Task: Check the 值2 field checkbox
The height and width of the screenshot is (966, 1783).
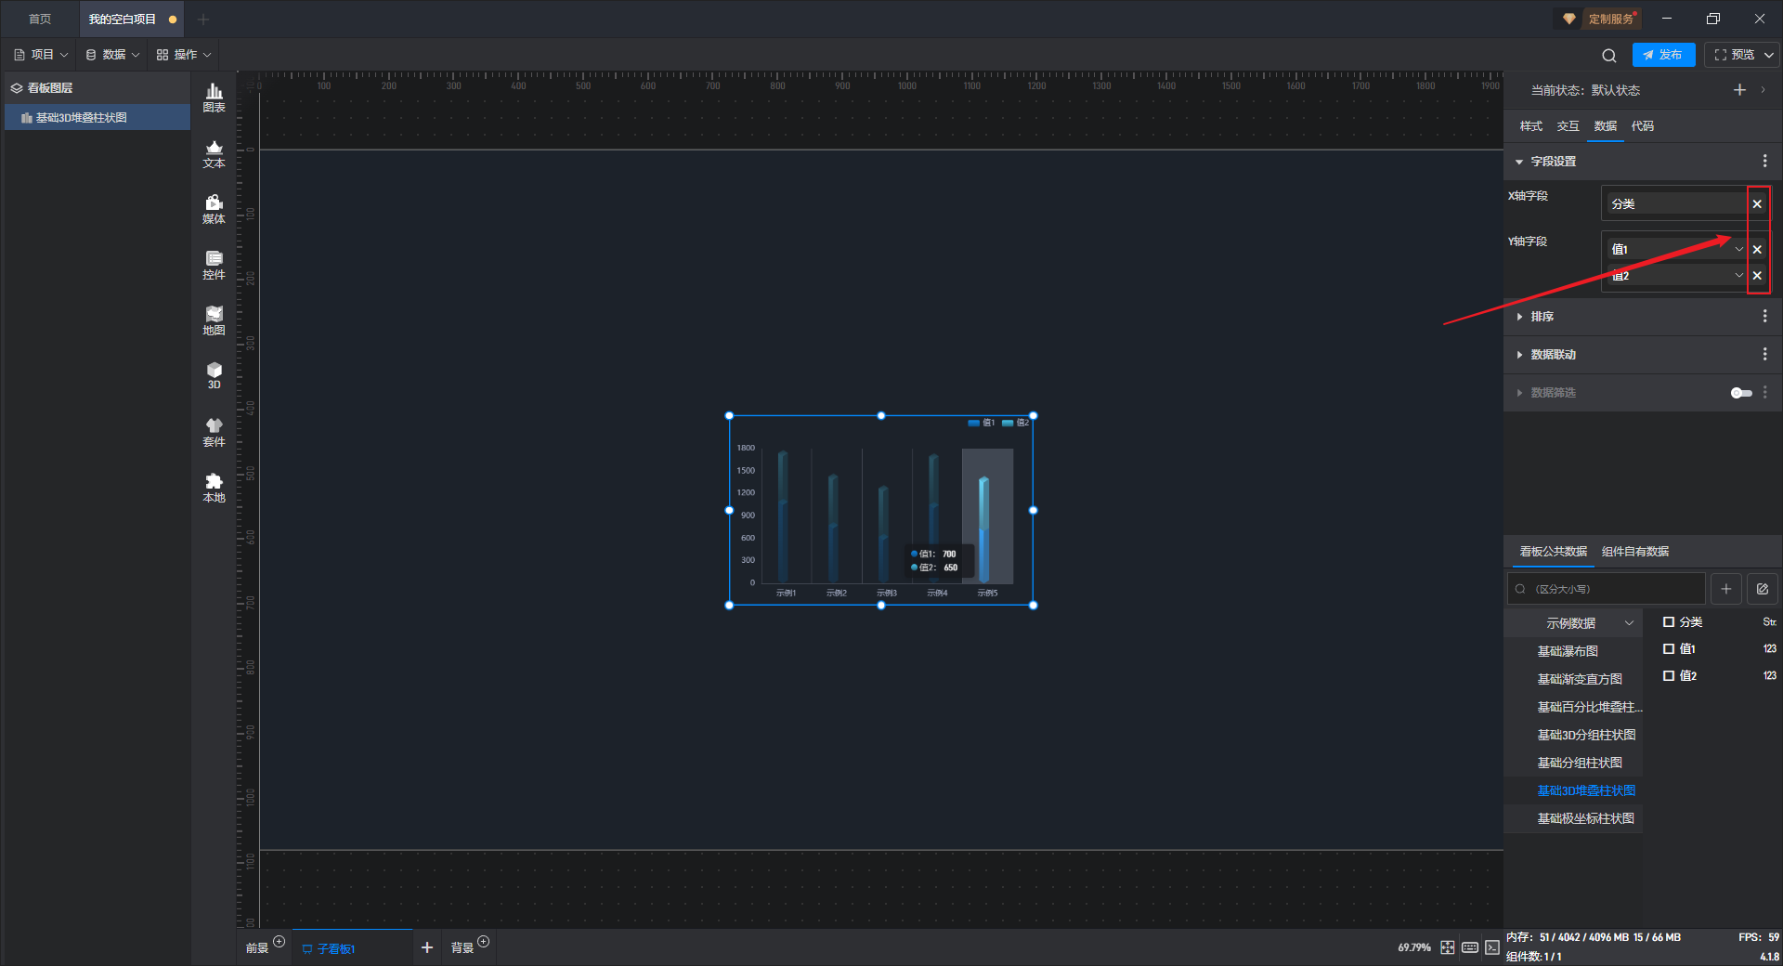Action: pos(1669,676)
